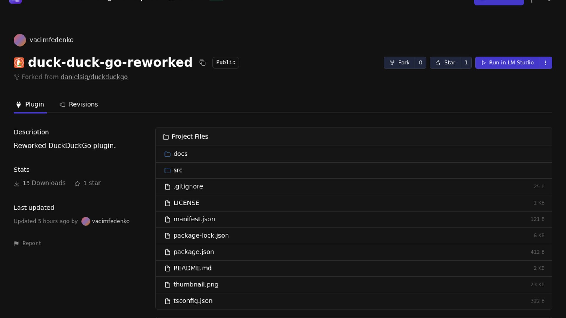Open the README.md file
This screenshot has width=566, height=318.
point(192,268)
